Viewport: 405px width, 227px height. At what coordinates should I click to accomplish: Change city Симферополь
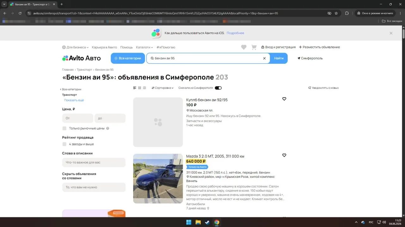coord(310,58)
